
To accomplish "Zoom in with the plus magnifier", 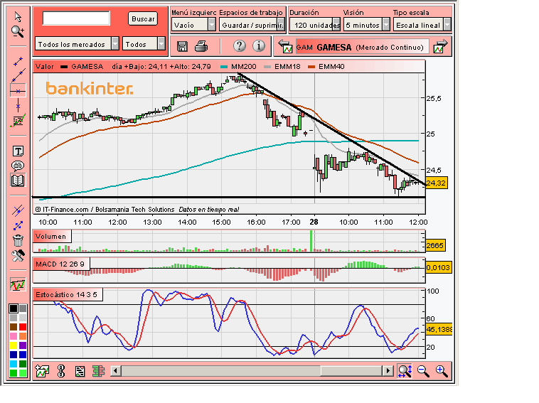I will point(442,371).
